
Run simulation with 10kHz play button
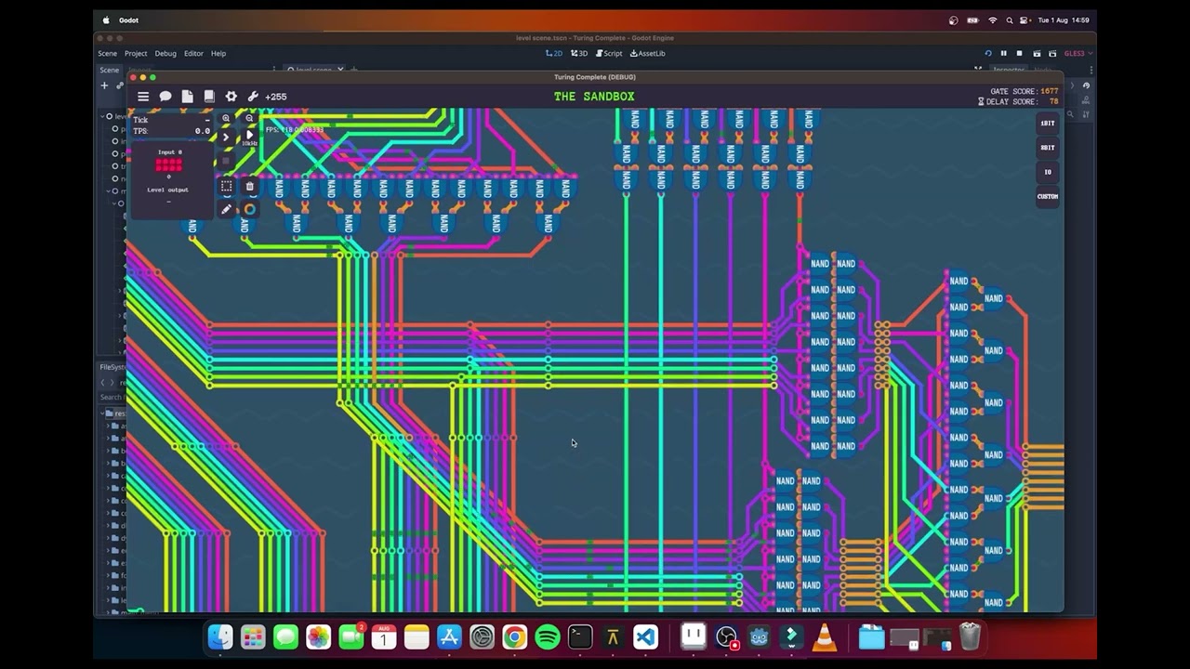coord(249,136)
